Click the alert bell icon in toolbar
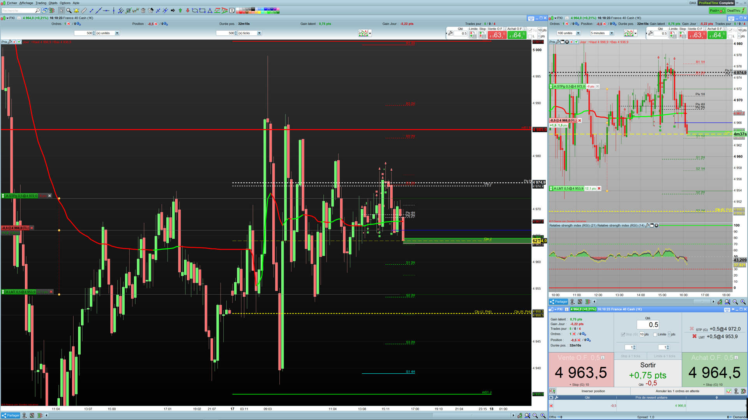748x420 pixels. point(76,10)
